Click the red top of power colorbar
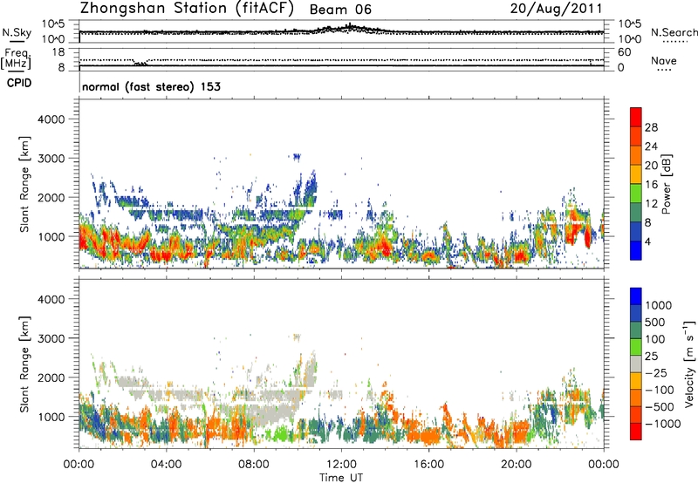The width and height of the screenshot is (698, 483). (x=636, y=117)
